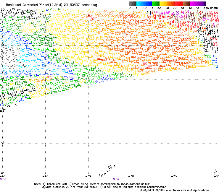Click the black wind barbs near 40N -38
Image resolution: width=219 pixels, height=192 pixels.
107,170
